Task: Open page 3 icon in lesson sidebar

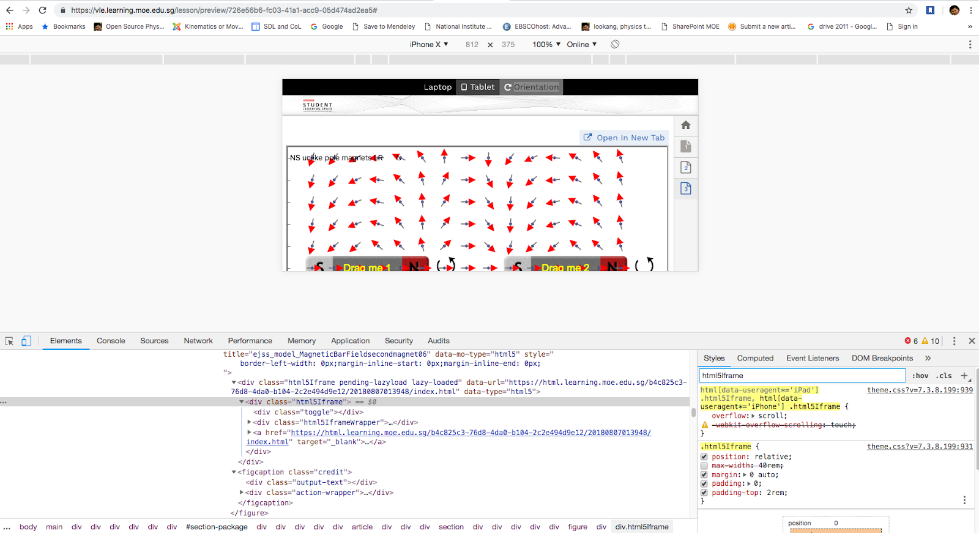Action: pyautogui.click(x=686, y=188)
